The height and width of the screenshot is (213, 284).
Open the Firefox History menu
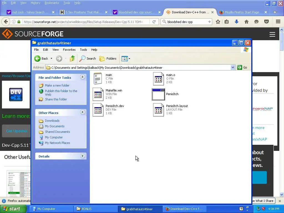click(35, 3)
